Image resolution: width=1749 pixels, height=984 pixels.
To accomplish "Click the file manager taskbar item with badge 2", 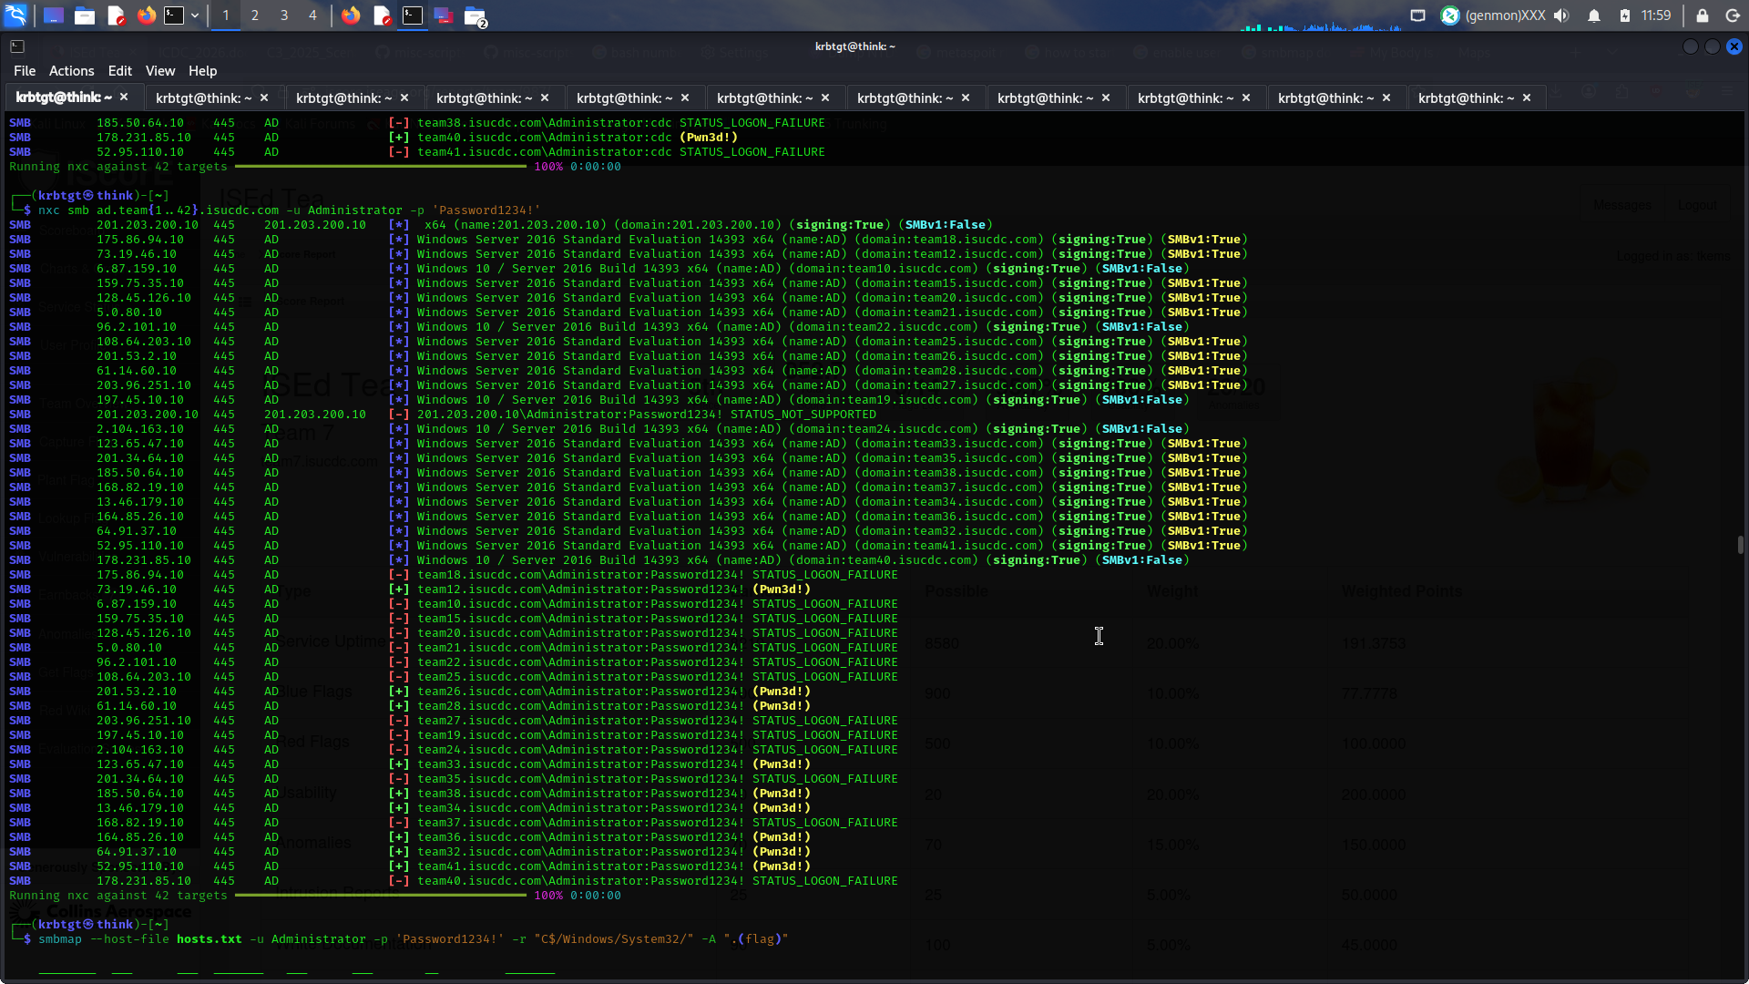I will pos(475,15).
